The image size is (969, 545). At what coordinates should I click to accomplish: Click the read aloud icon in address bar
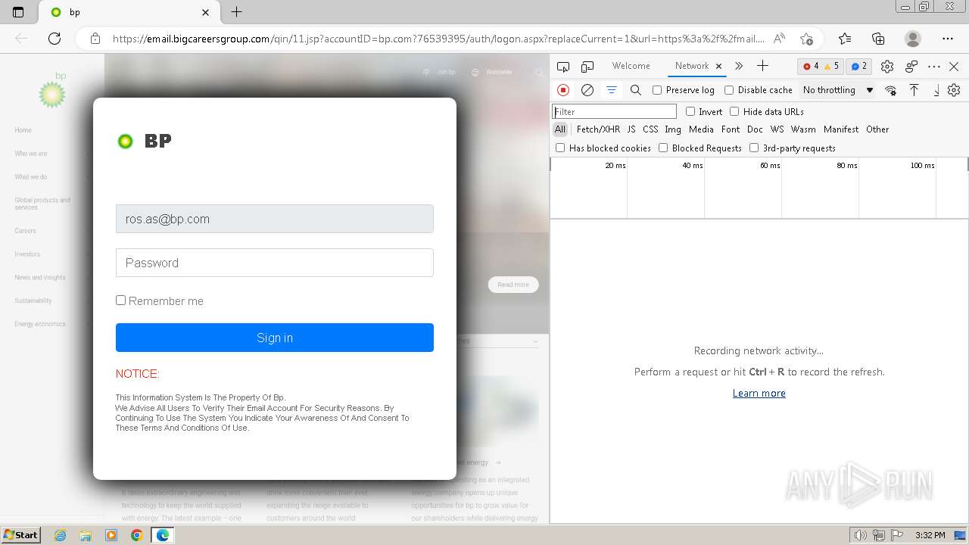779,39
